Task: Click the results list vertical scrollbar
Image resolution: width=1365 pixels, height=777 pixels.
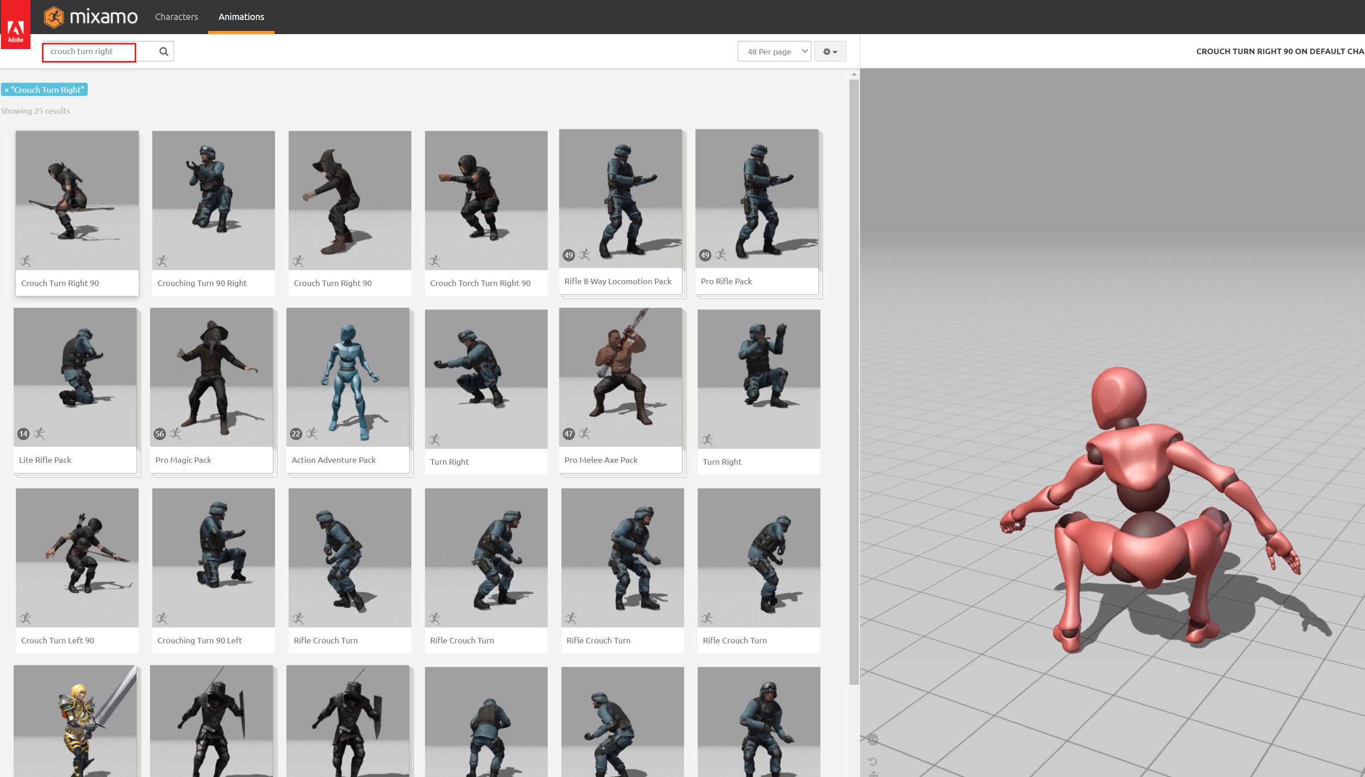Action: tap(854, 374)
